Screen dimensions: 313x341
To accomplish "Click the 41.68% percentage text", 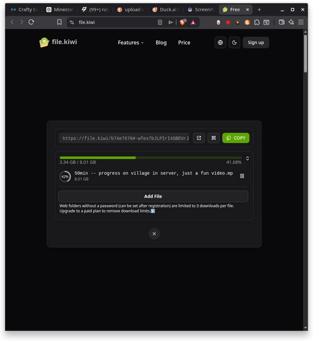I will point(234,162).
